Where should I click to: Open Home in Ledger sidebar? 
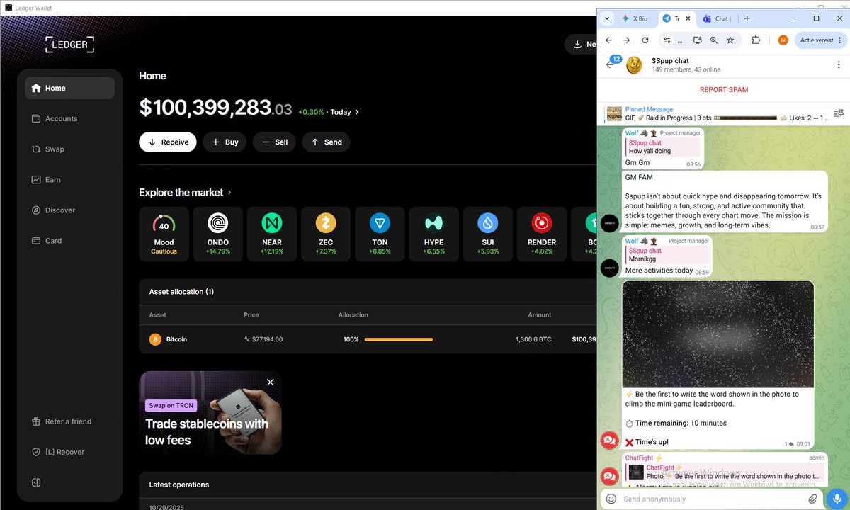click(x=69, y=88)
